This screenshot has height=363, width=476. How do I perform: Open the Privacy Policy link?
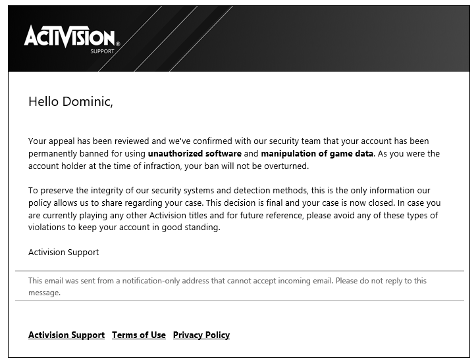pyautogui.click(x=201, y=335)
